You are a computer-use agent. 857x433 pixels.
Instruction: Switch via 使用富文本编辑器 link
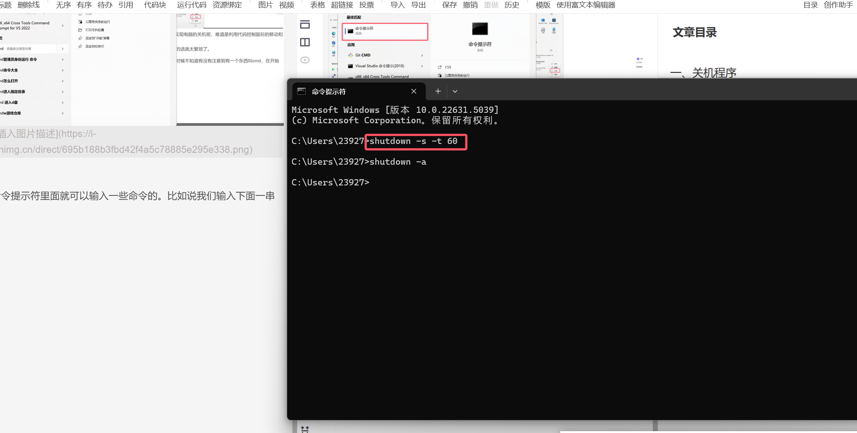(x=585, y=5)
